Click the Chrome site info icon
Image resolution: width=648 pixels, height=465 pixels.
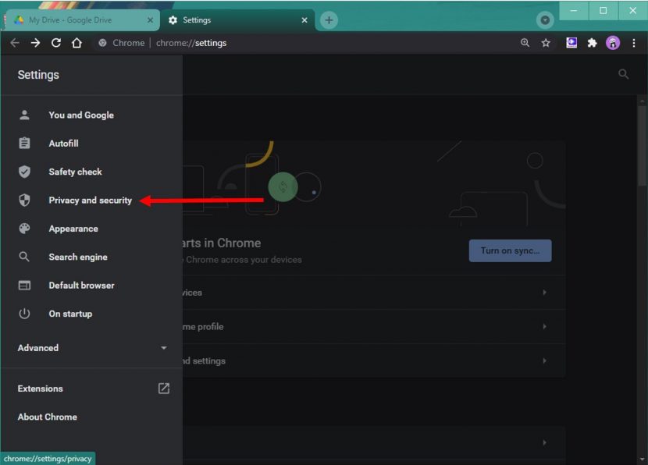(102, 43)
